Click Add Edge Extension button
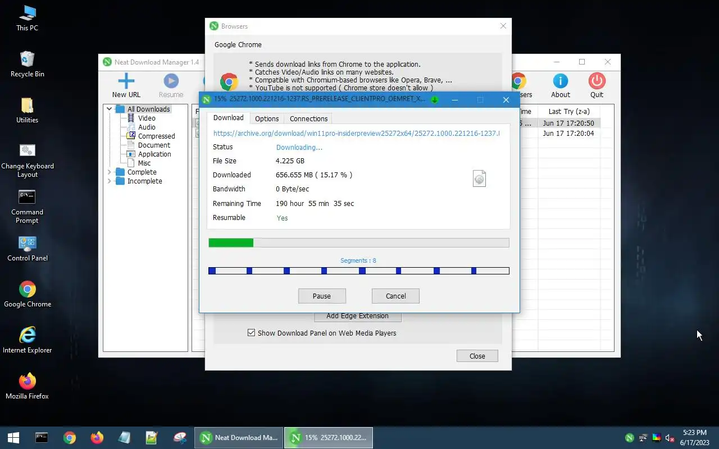Viewport: 719px width, 449px height. pyautogui.click(x=357, y=317)
